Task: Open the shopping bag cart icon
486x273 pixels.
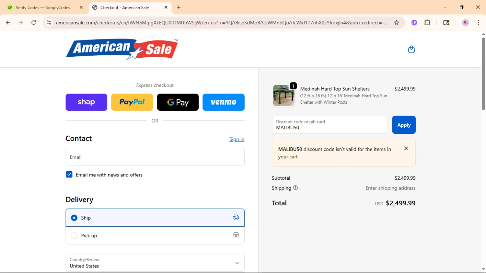Action: tap(411, 49)
